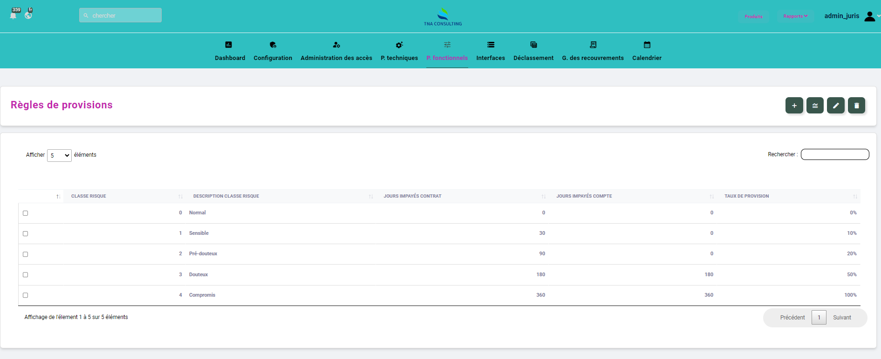
Task: Click the add rule plus icon
Action: 794,106
